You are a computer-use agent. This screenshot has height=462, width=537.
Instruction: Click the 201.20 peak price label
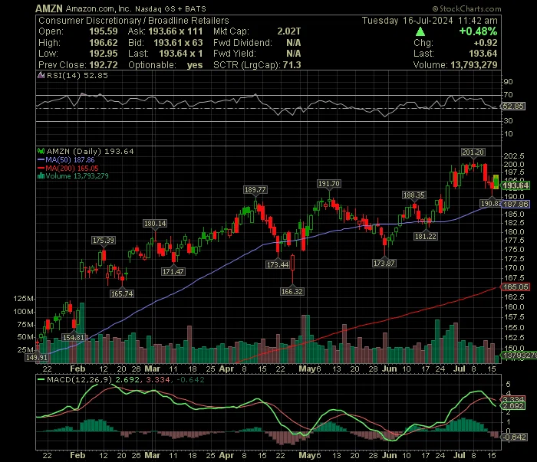point(473,152)
